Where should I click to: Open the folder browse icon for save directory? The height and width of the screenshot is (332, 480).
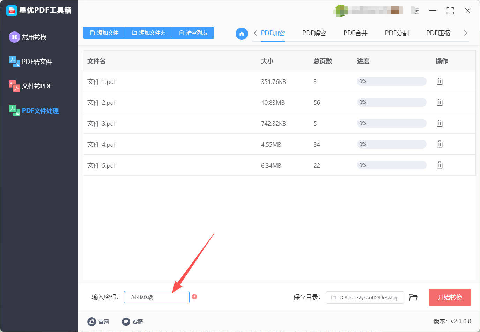click(x=413, y=297)
